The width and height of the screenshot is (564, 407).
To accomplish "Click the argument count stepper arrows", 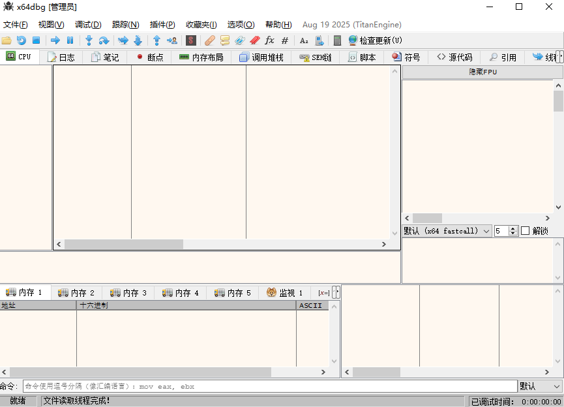I will click(513, 231).
